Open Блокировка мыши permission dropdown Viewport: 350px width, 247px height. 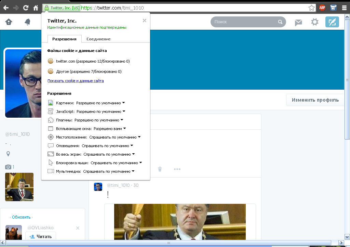tap(140, 162)
